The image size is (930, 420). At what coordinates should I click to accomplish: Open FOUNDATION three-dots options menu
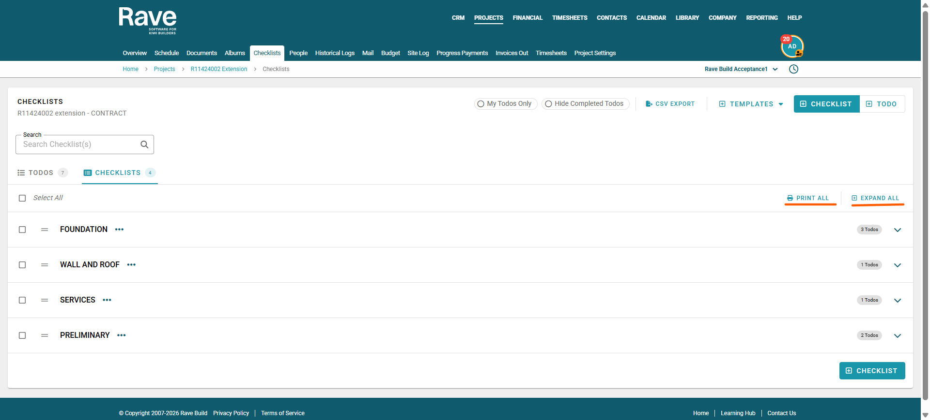tap(120, 230)
